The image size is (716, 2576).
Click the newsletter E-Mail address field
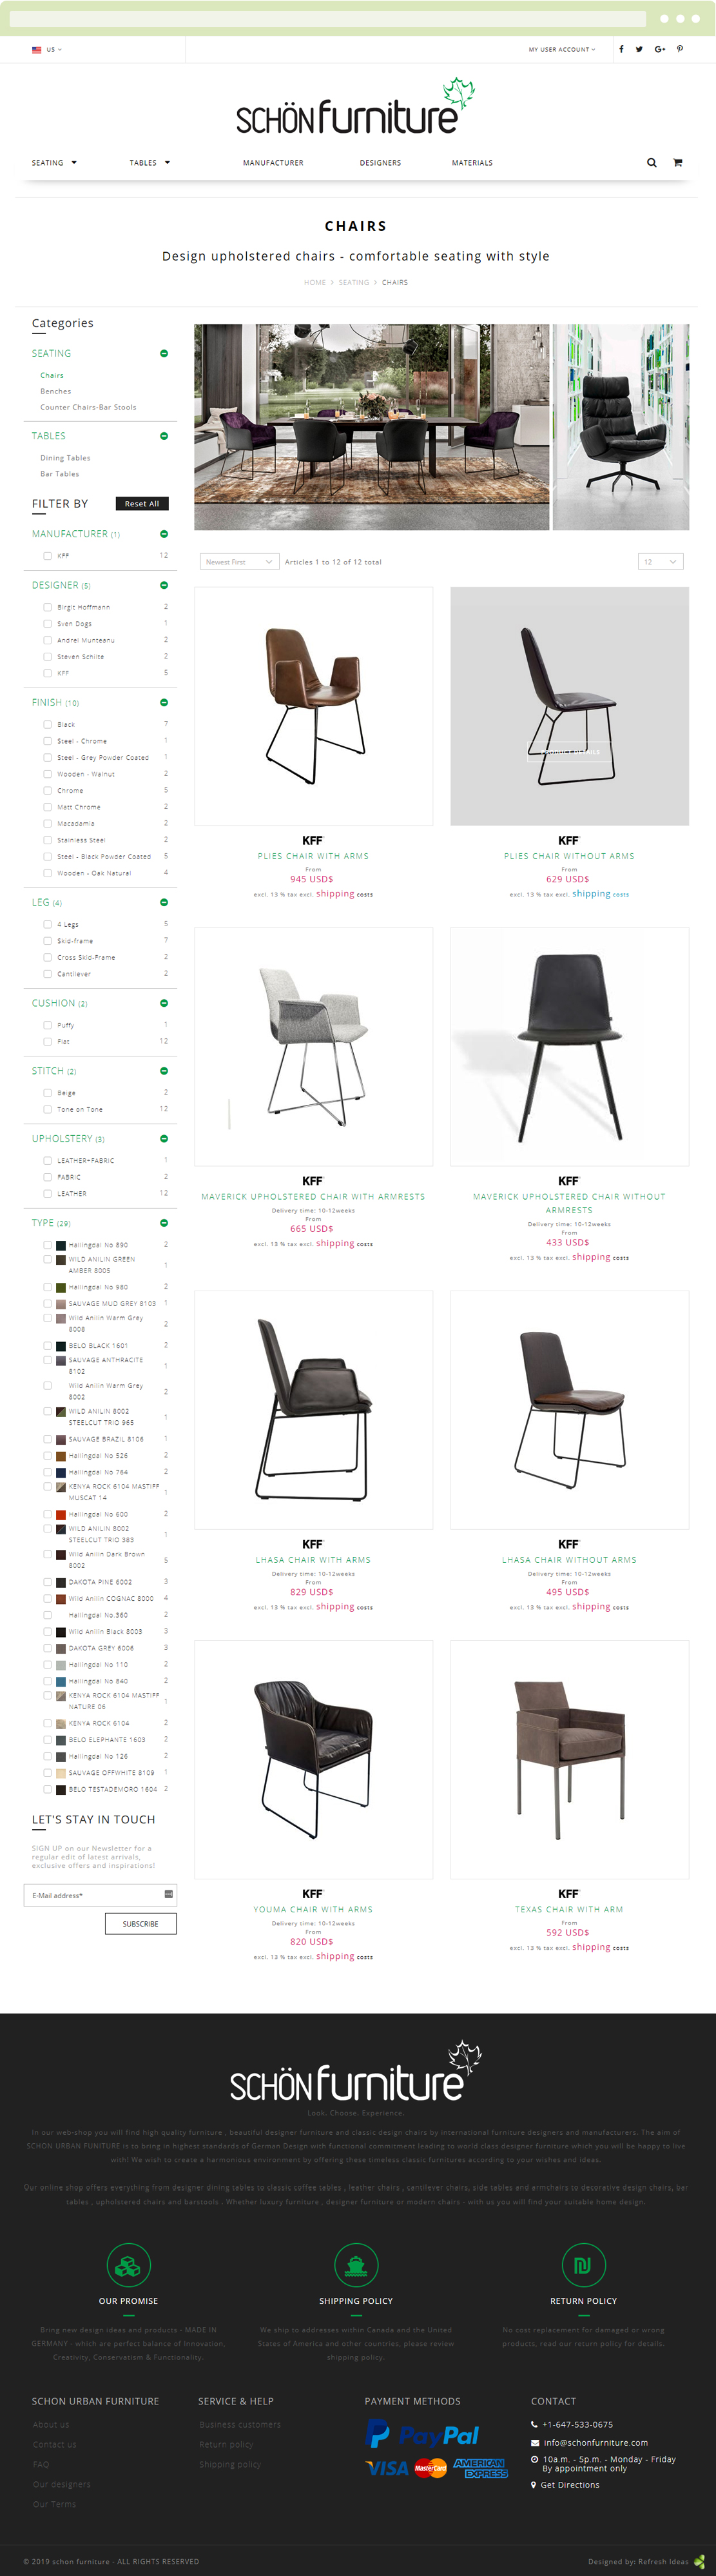[100, 1895]
